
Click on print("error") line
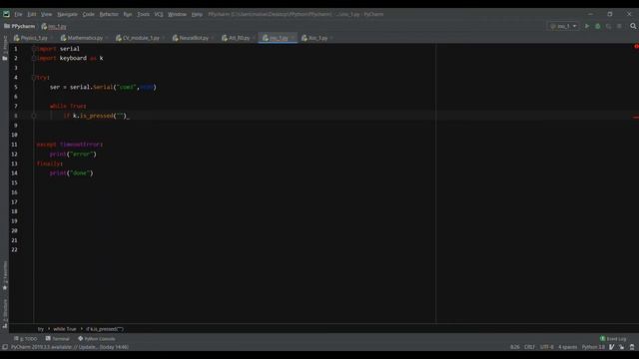coord(73,155)
